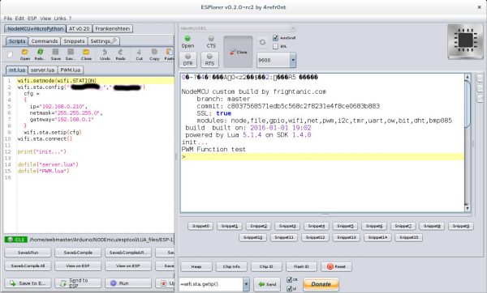The height and width of the screenshot is (293, 487).
Task: Open the File menu
Action: coord(8,19)
